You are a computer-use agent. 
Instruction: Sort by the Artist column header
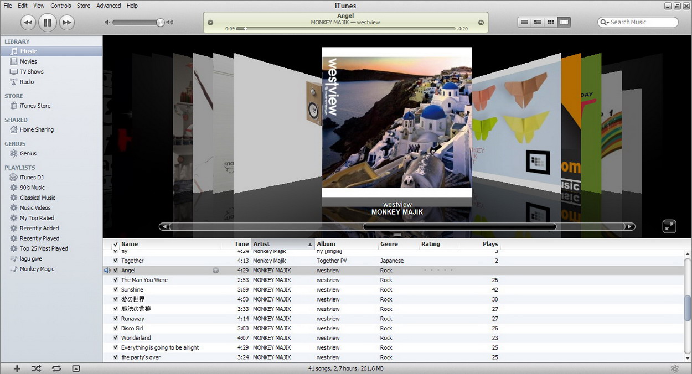tap(283, 244)
